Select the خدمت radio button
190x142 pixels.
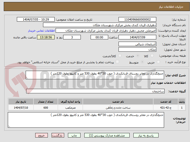138,56
